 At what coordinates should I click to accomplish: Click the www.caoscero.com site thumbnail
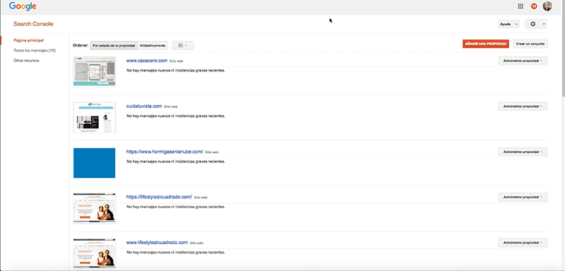tap(95, 71)
